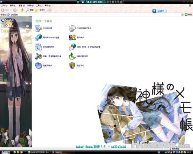This screenshot has width=193, height=154.
Task: Open the Tools (工具) menu
Action: point(39,6)
